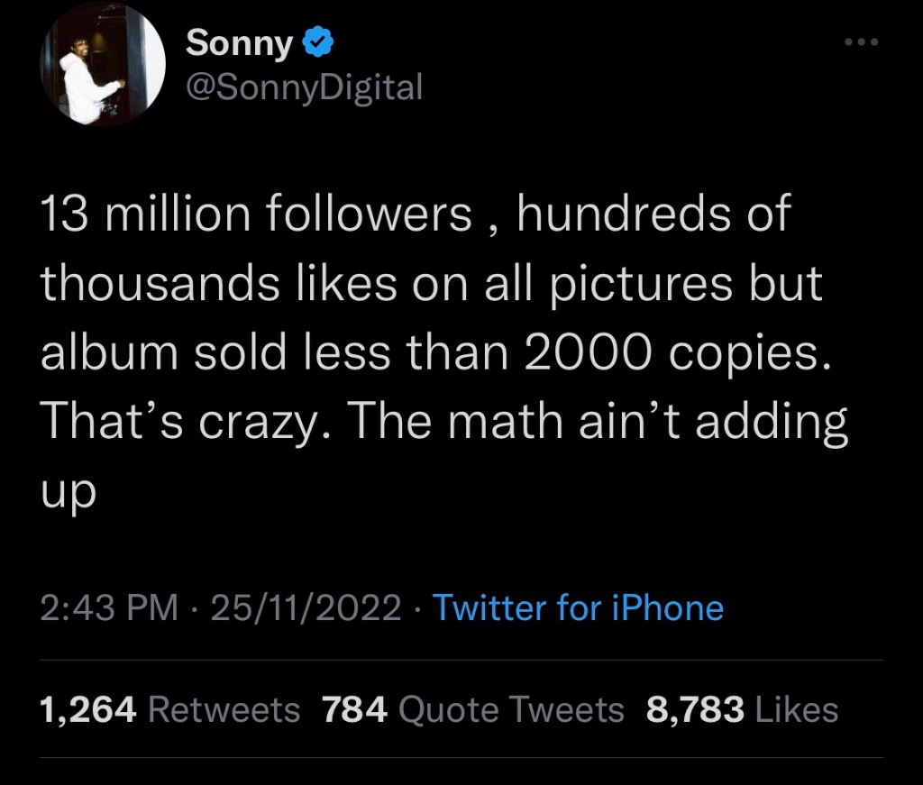Click the 25/11/2022 date
The image size is (923, 785).
(x=306, y=608)
